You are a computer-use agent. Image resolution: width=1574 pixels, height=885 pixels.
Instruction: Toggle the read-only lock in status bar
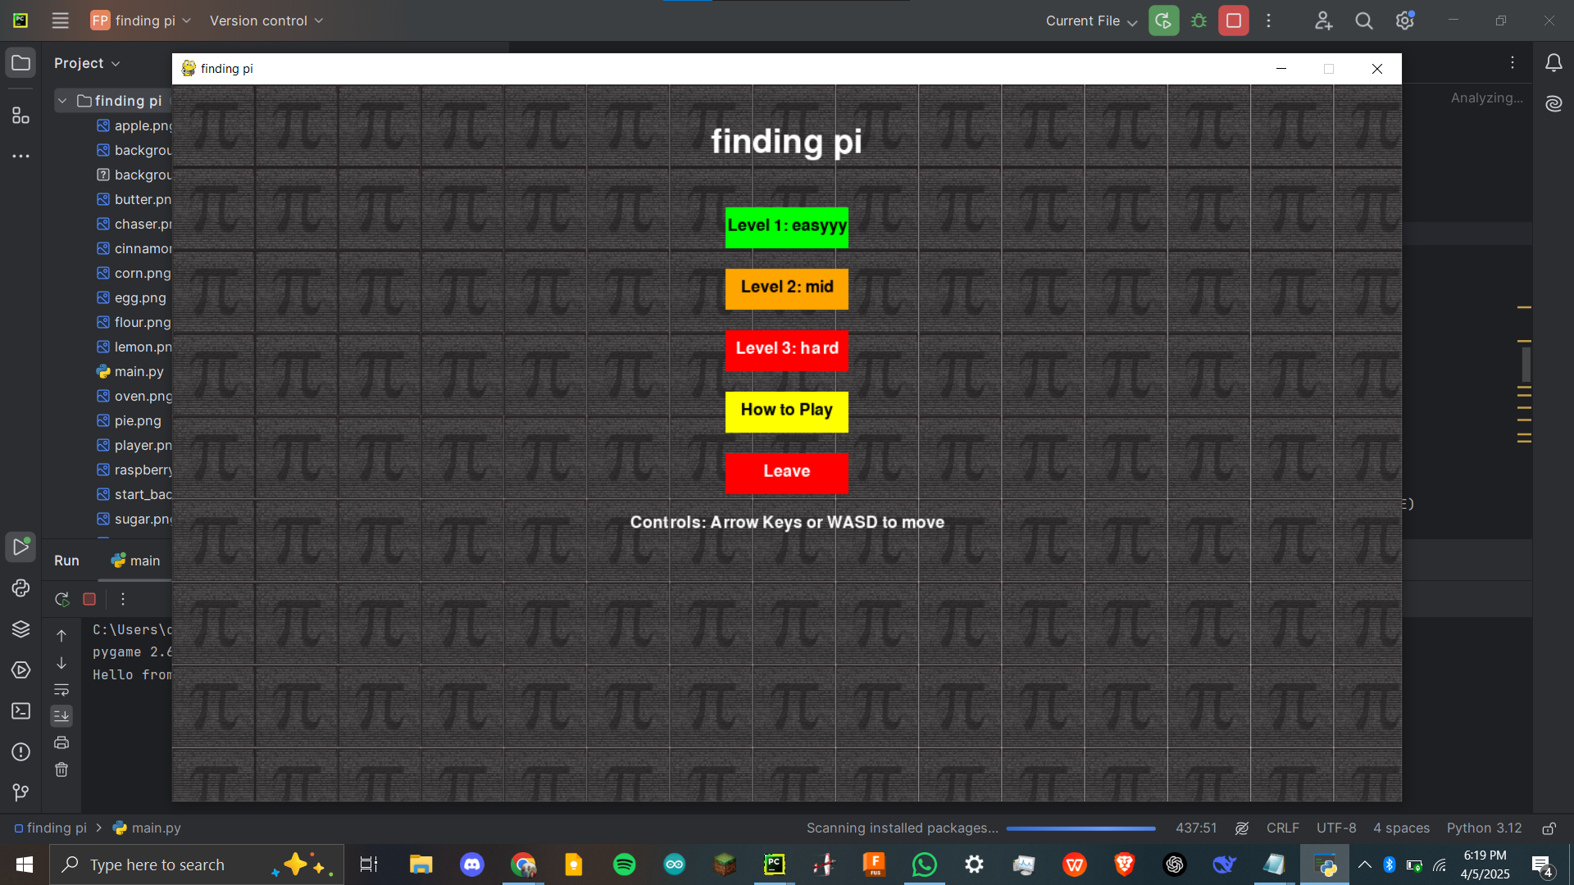(1549, 828)
